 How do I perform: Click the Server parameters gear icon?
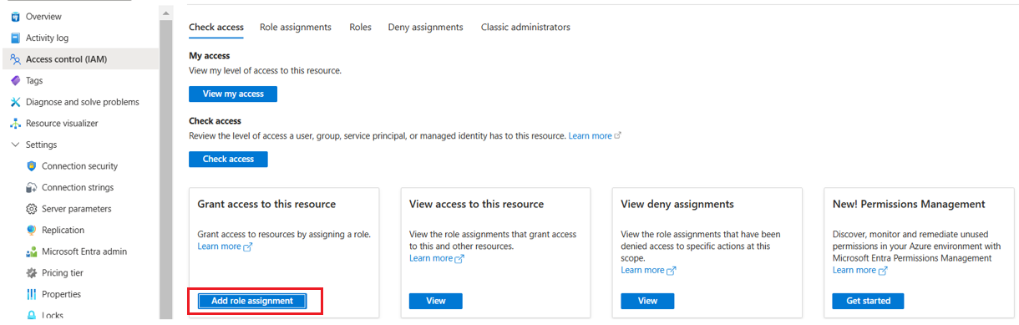point(32,209)
